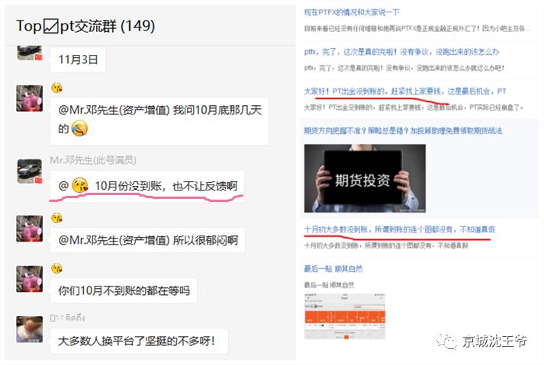Image resolution: width=544 pixels, height=365 pixels.
Task: Click crying-laugh emoji in 10月底 message
Action: (79, 129)
